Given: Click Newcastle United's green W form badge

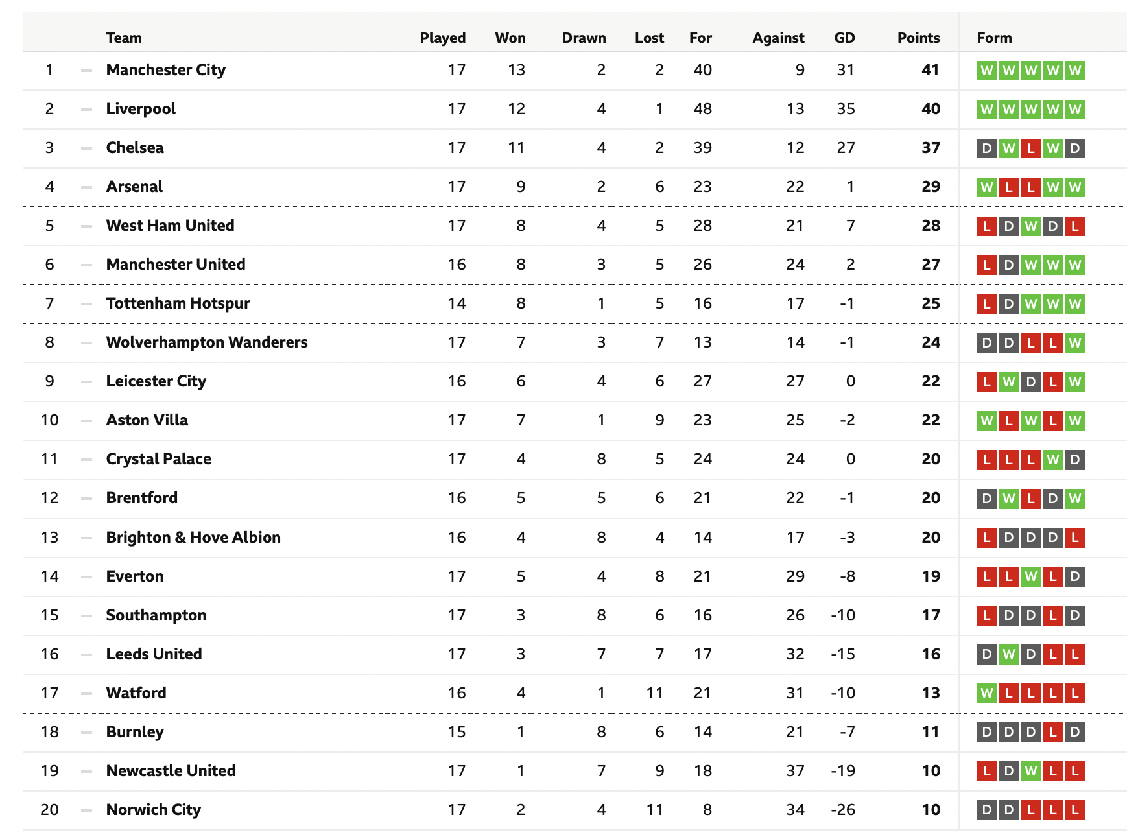Looking at the screenshot, I should [1030, 771].
